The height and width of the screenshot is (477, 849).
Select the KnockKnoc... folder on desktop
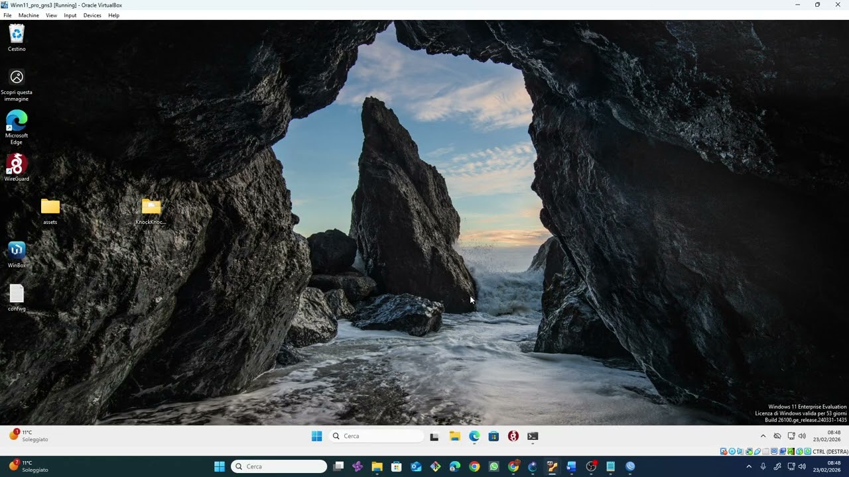coord(151,211)
